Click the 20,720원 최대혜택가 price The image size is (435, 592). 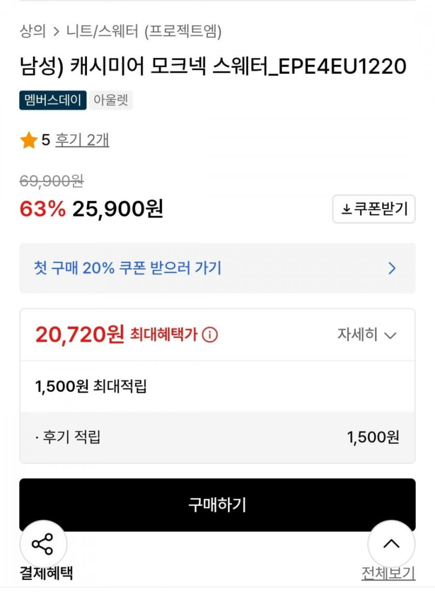tap(80, 335)
